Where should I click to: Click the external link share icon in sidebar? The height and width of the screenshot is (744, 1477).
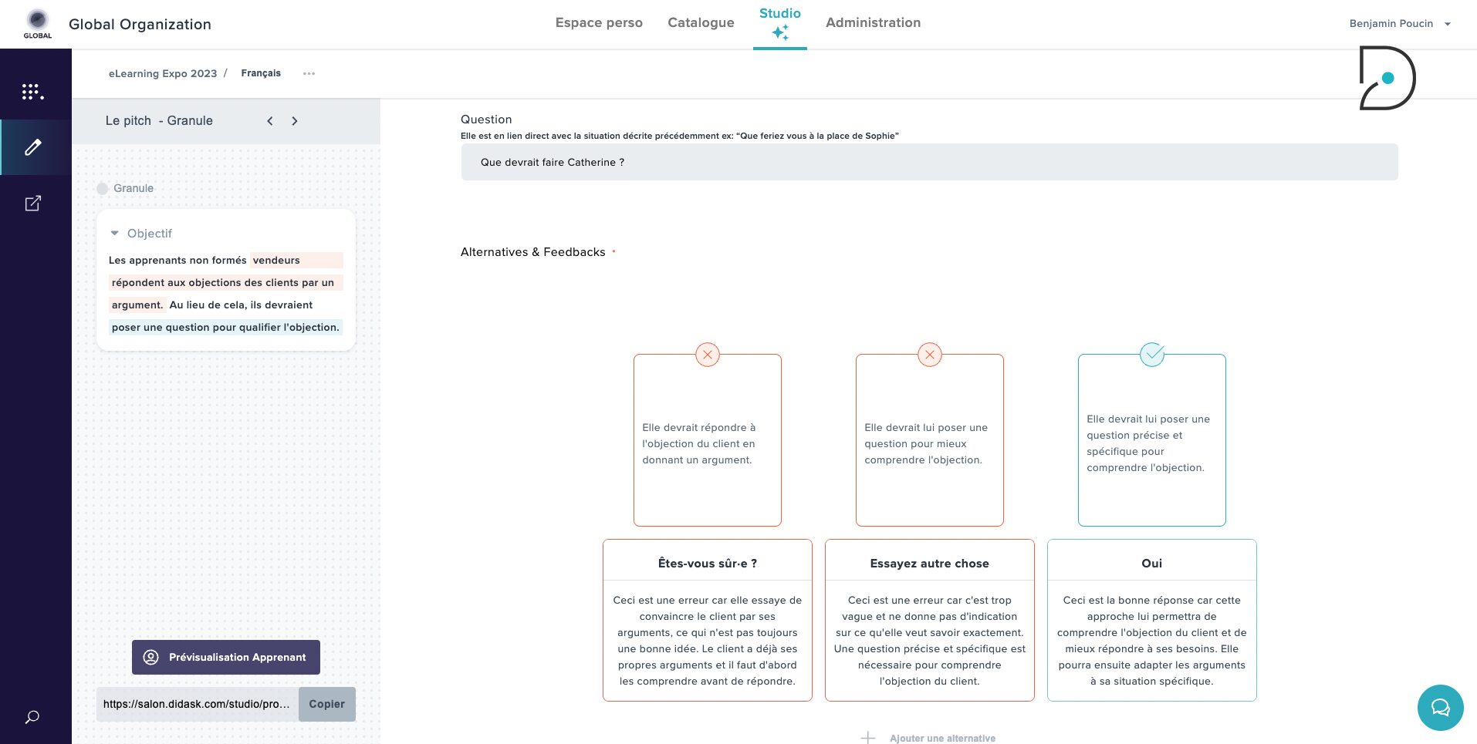(x=33, y=204)
